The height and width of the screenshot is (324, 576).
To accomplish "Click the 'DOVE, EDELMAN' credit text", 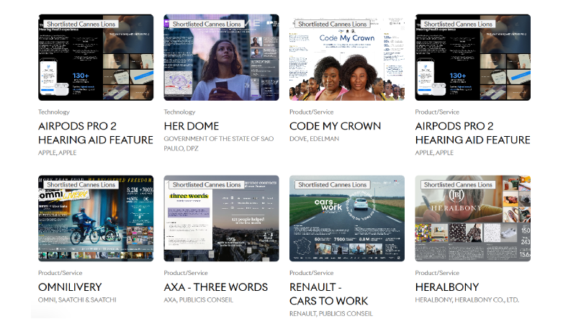I will (x=314, y=138).
